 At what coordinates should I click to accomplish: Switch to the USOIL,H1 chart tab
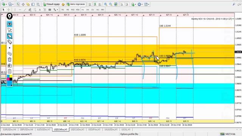point(126,130)
